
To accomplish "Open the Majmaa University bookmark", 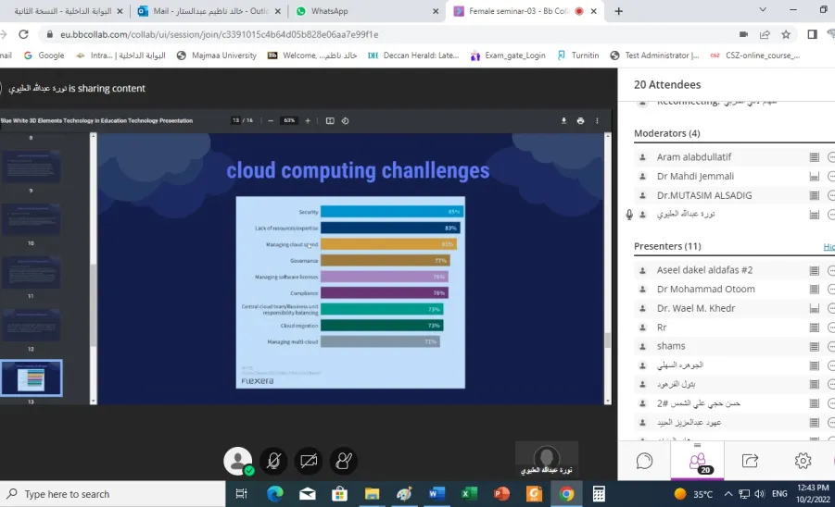I will click(x=216, y=56).
